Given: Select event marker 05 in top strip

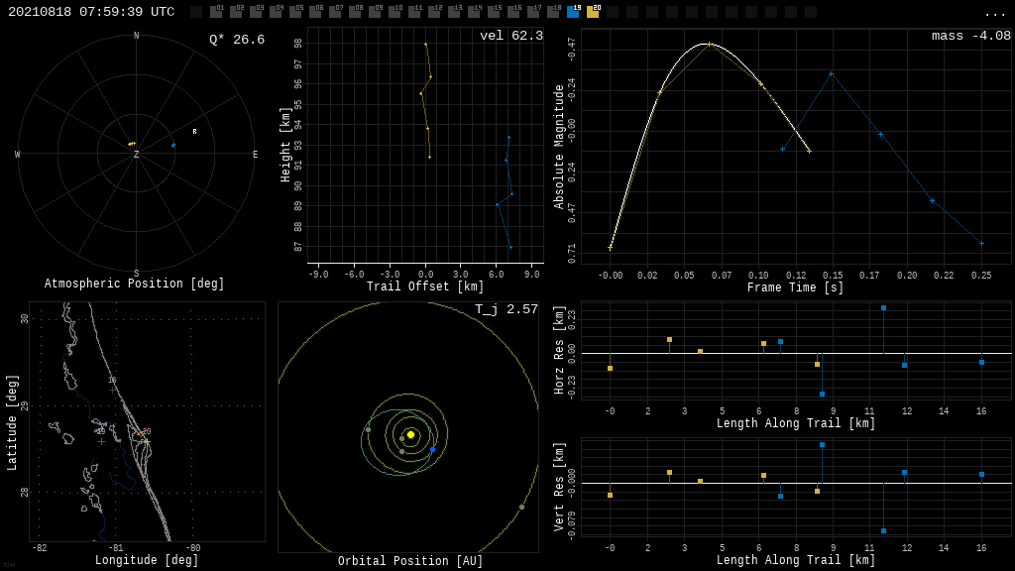Looking at the screenshot, I should 295,11.
